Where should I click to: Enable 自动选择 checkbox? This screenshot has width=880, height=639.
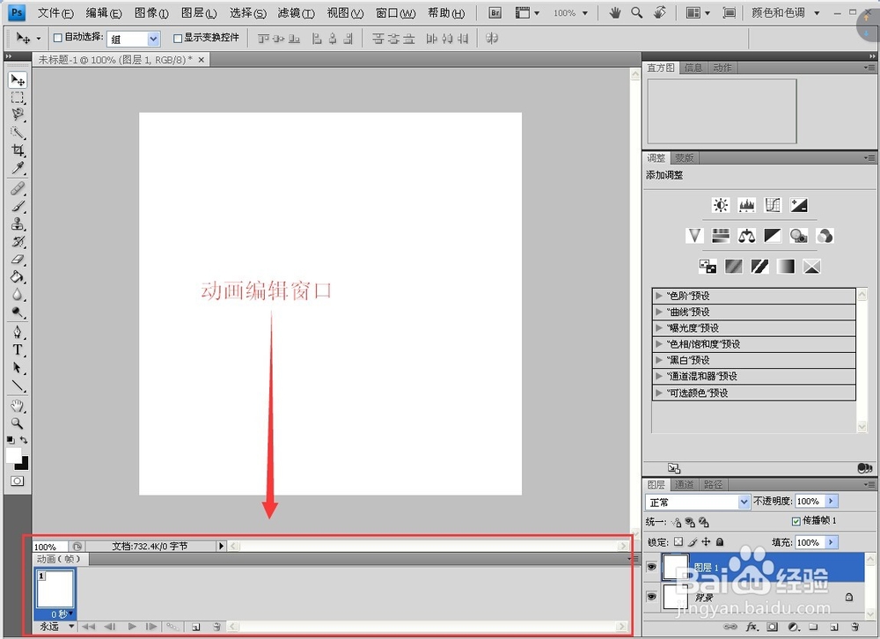pos(58,38)
